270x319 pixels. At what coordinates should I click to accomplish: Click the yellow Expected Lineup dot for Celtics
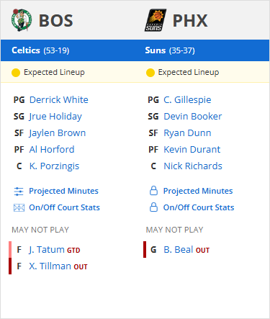16,73
